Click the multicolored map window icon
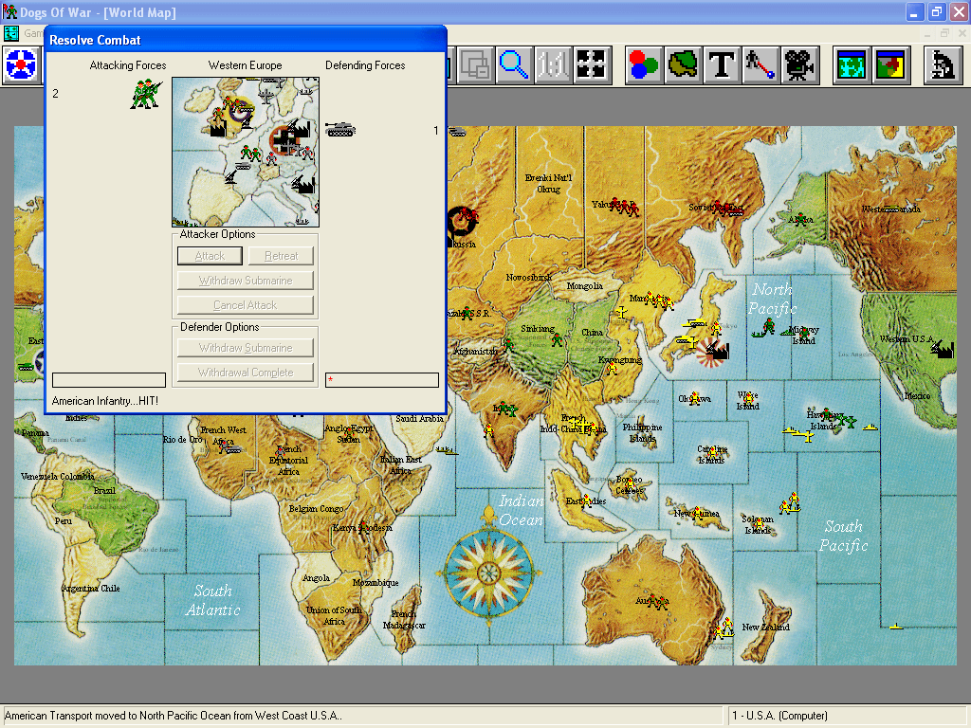This screenshot has width=971, height=728. pos(890,65)
